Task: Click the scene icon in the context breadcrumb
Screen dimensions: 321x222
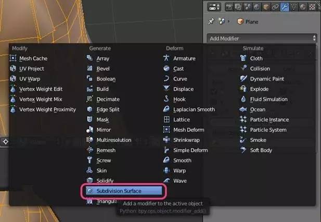Action: coord(222,21)
